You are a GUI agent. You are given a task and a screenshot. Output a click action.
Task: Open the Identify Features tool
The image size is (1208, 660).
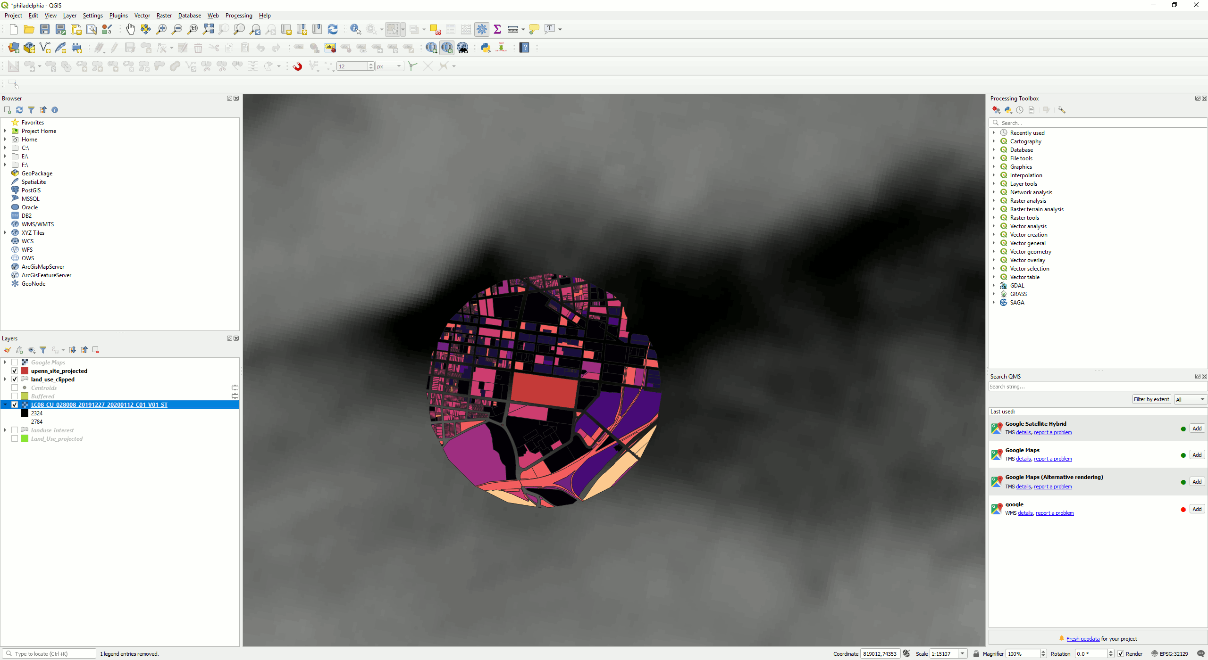tap(355, 29)
